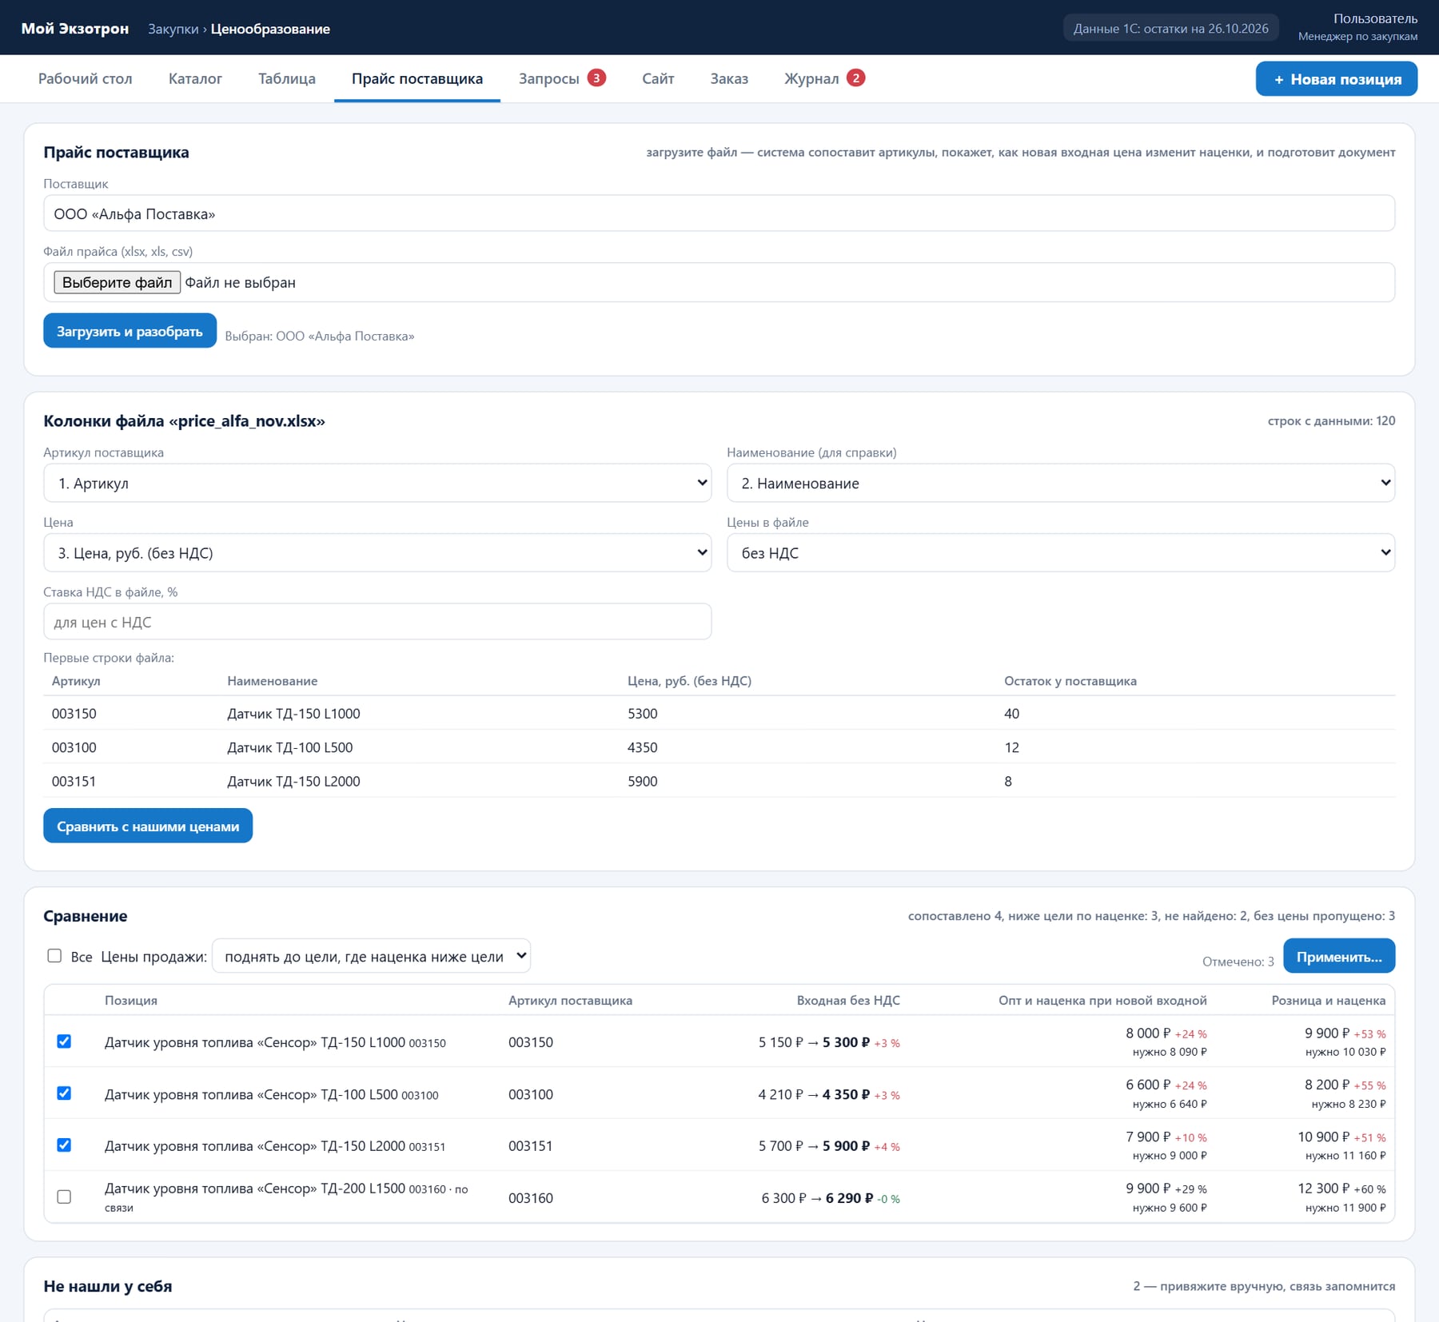Viewport: 1439px width, 1322px height.
Task: Click preview cell Датчик ТД-100 L500
Action: 289,747
